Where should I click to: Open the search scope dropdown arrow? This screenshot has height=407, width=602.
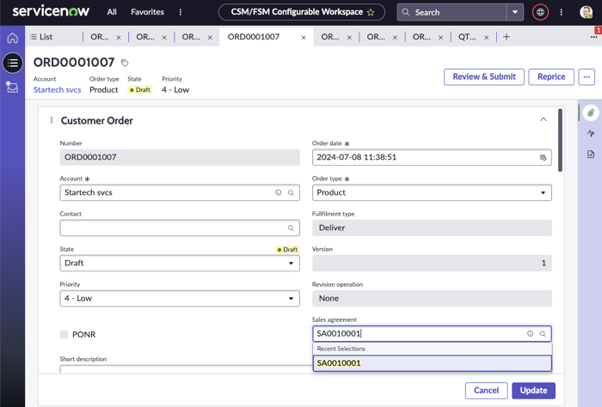(515, 12)
